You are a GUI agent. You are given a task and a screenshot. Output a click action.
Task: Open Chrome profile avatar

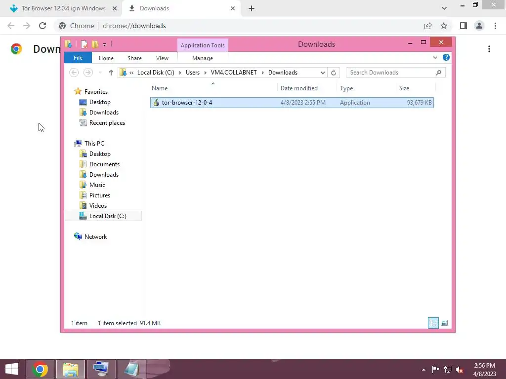[479, 26]
